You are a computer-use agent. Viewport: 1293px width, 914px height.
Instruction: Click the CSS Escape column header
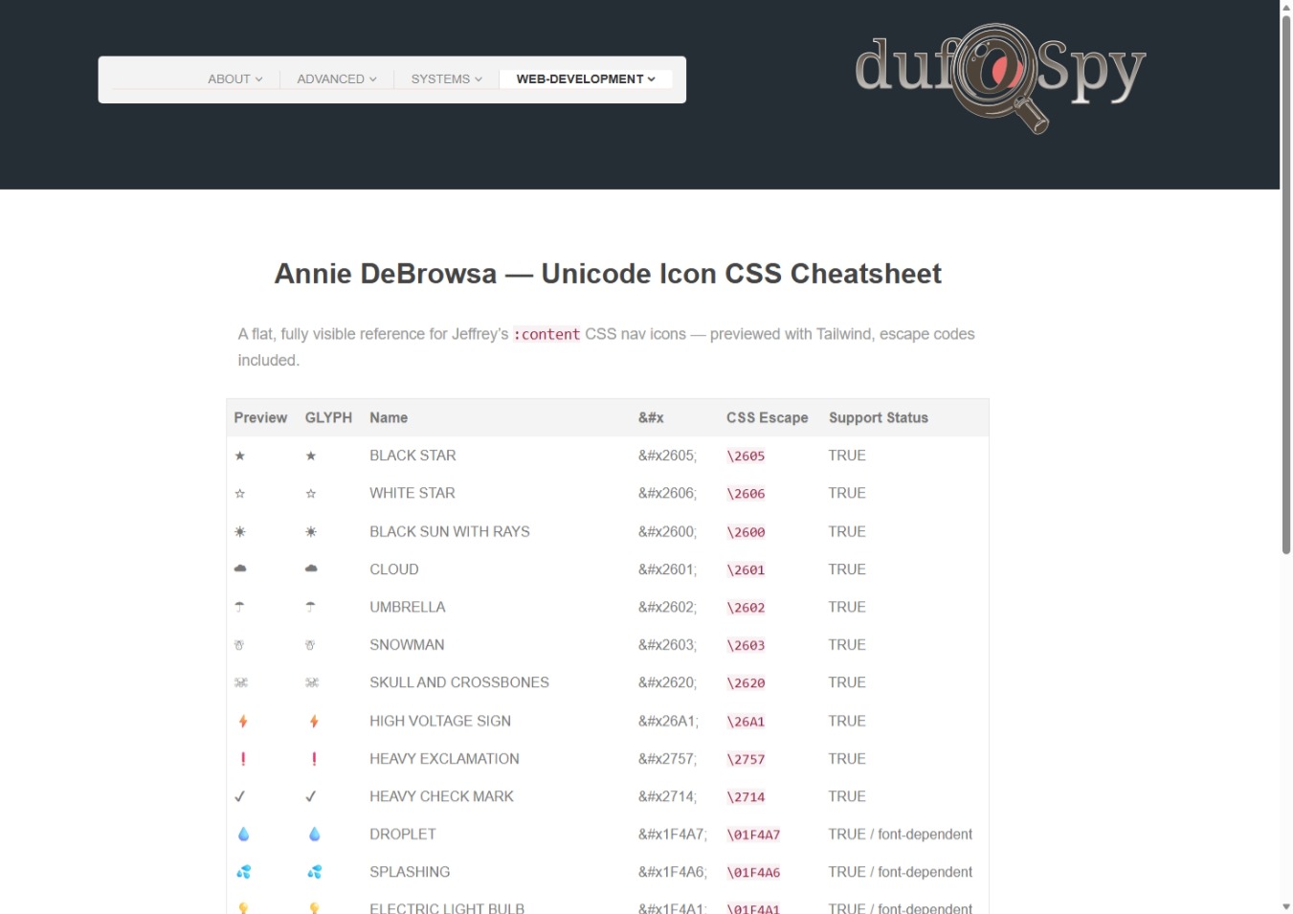coord(767,418)
